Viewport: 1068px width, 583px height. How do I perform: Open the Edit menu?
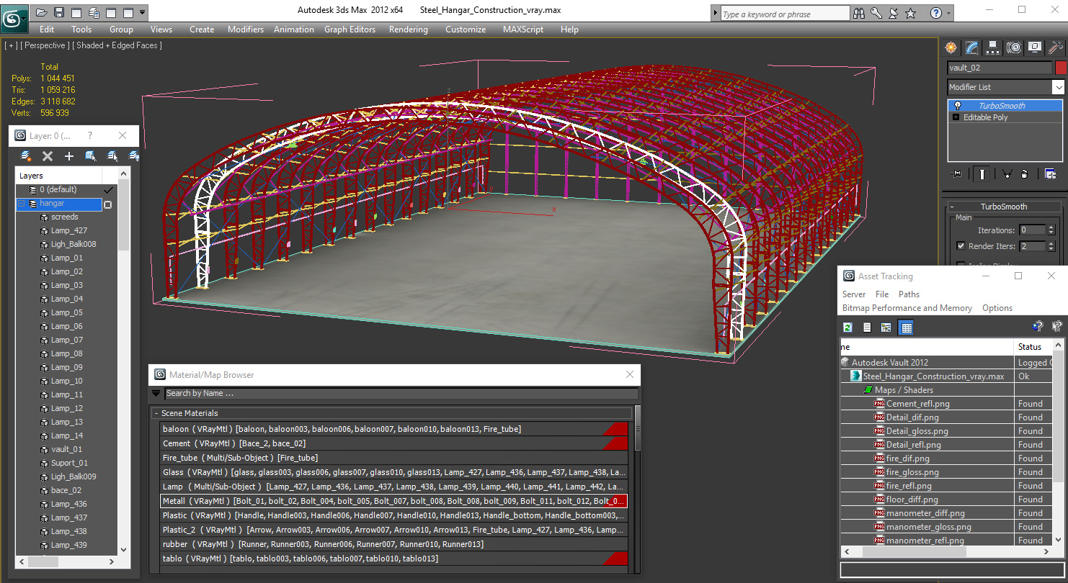[x=47, y=30]
